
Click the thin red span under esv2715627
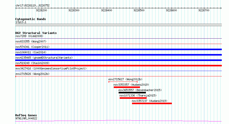(x=123, y=82)
